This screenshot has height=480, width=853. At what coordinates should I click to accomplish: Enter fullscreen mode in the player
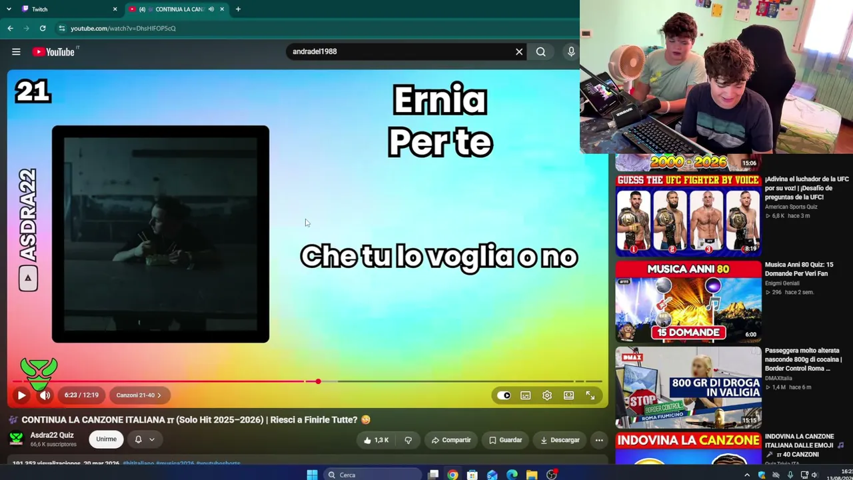[590, 395]
